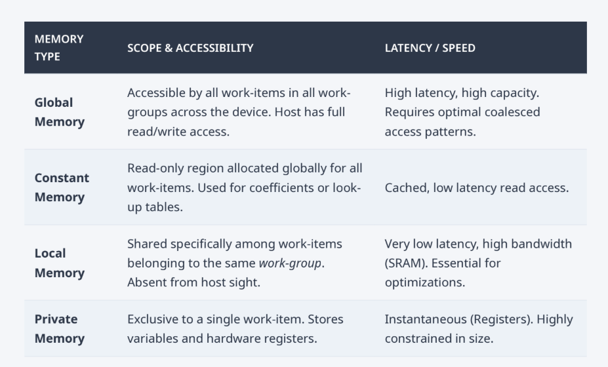
Task: Select the Global Memory row label
Action: pos(60,112)
